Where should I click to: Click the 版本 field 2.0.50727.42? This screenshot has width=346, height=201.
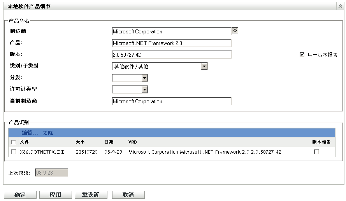[x=172, y=55]
